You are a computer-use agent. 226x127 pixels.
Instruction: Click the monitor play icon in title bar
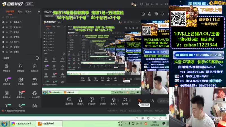coord(142,4)
